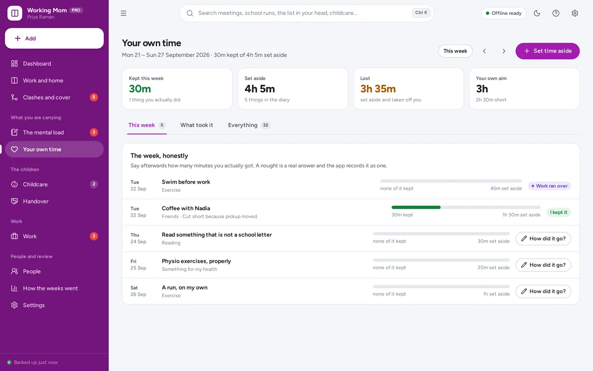This screenshot has width=593, height=371.
Task: Open How the weeks went page
Action: pos(54,288)
